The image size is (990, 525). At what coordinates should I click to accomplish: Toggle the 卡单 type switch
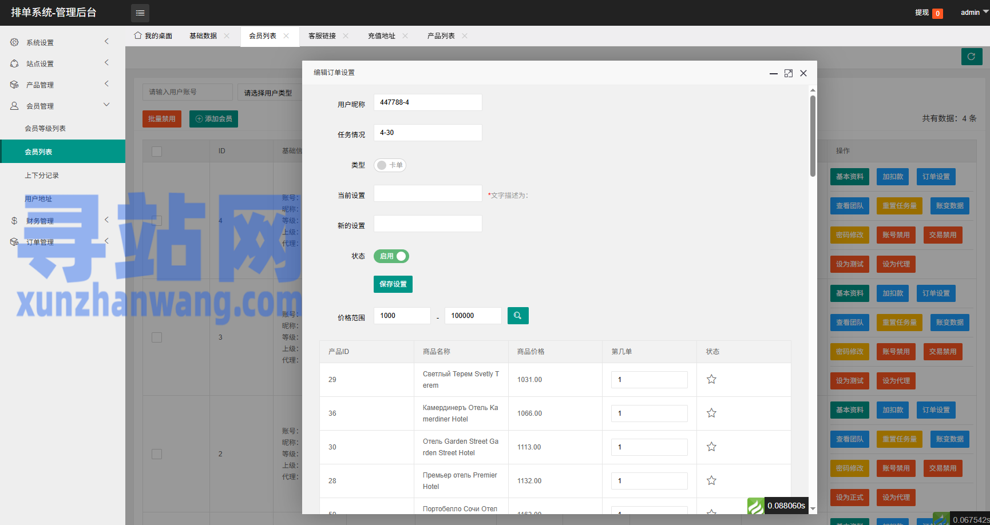click(390, 165)
